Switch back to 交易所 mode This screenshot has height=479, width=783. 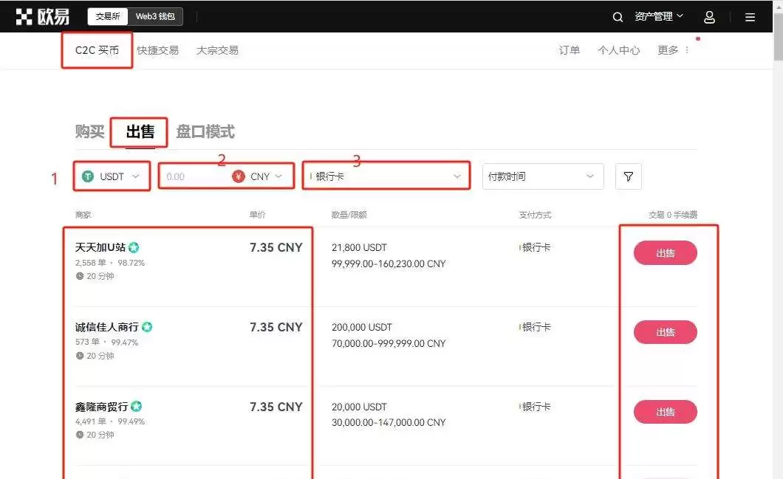coord(108,15)
